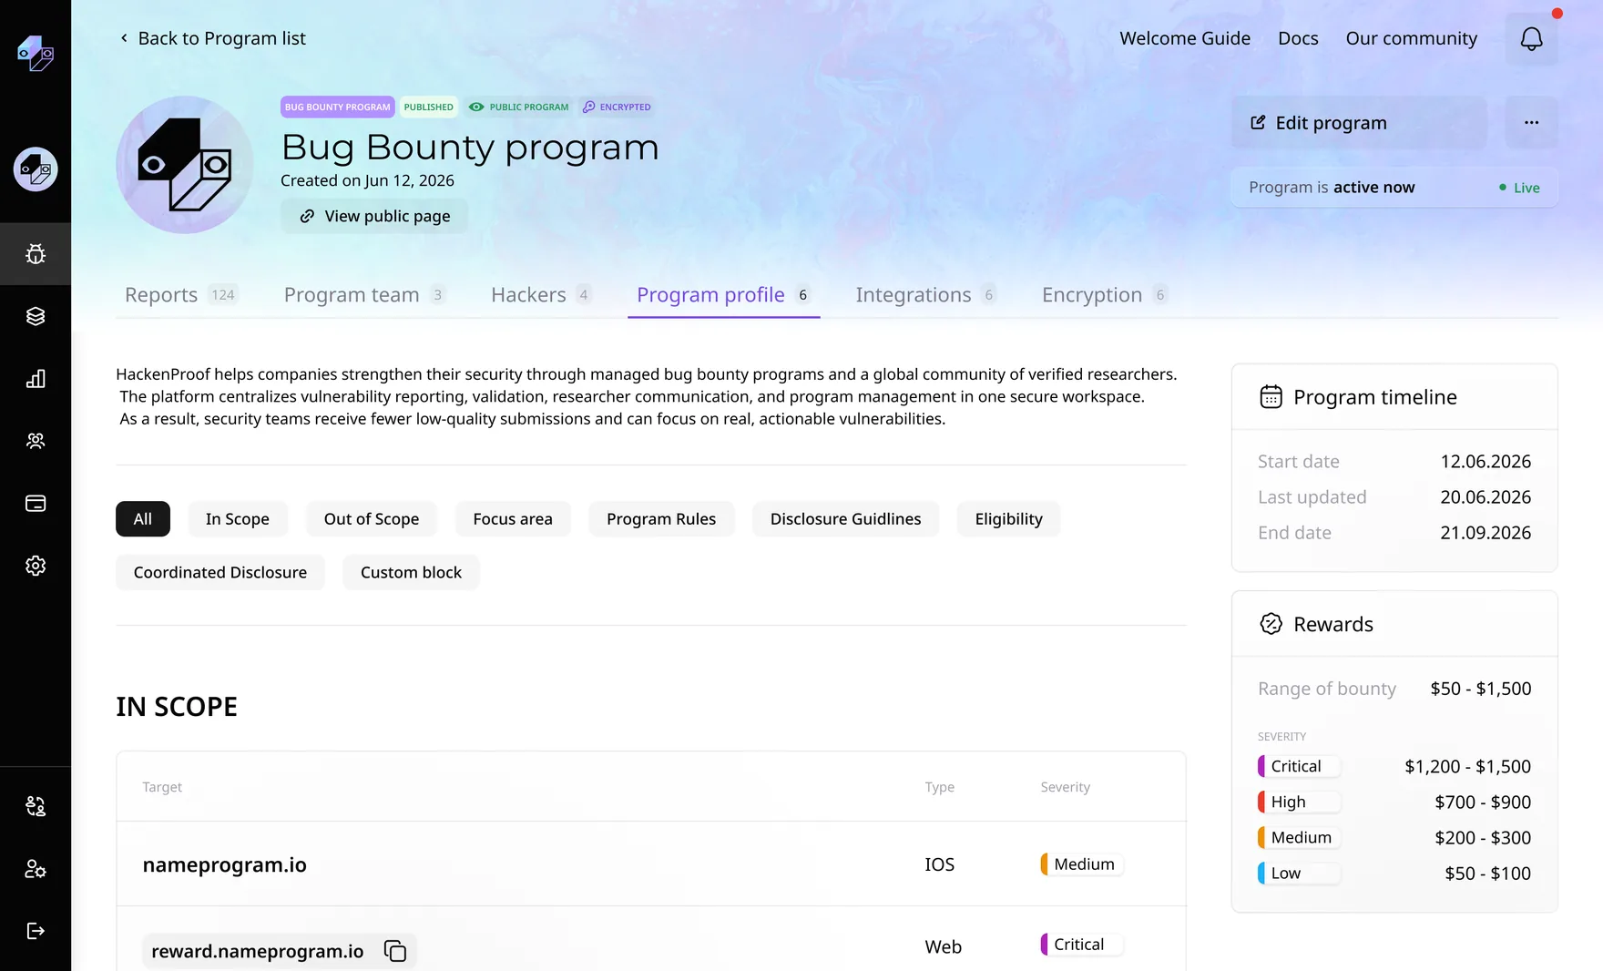Open the settings gear in sidebar
The width and height of the screenshot is (1603, 971).
[x=36, y=566]
